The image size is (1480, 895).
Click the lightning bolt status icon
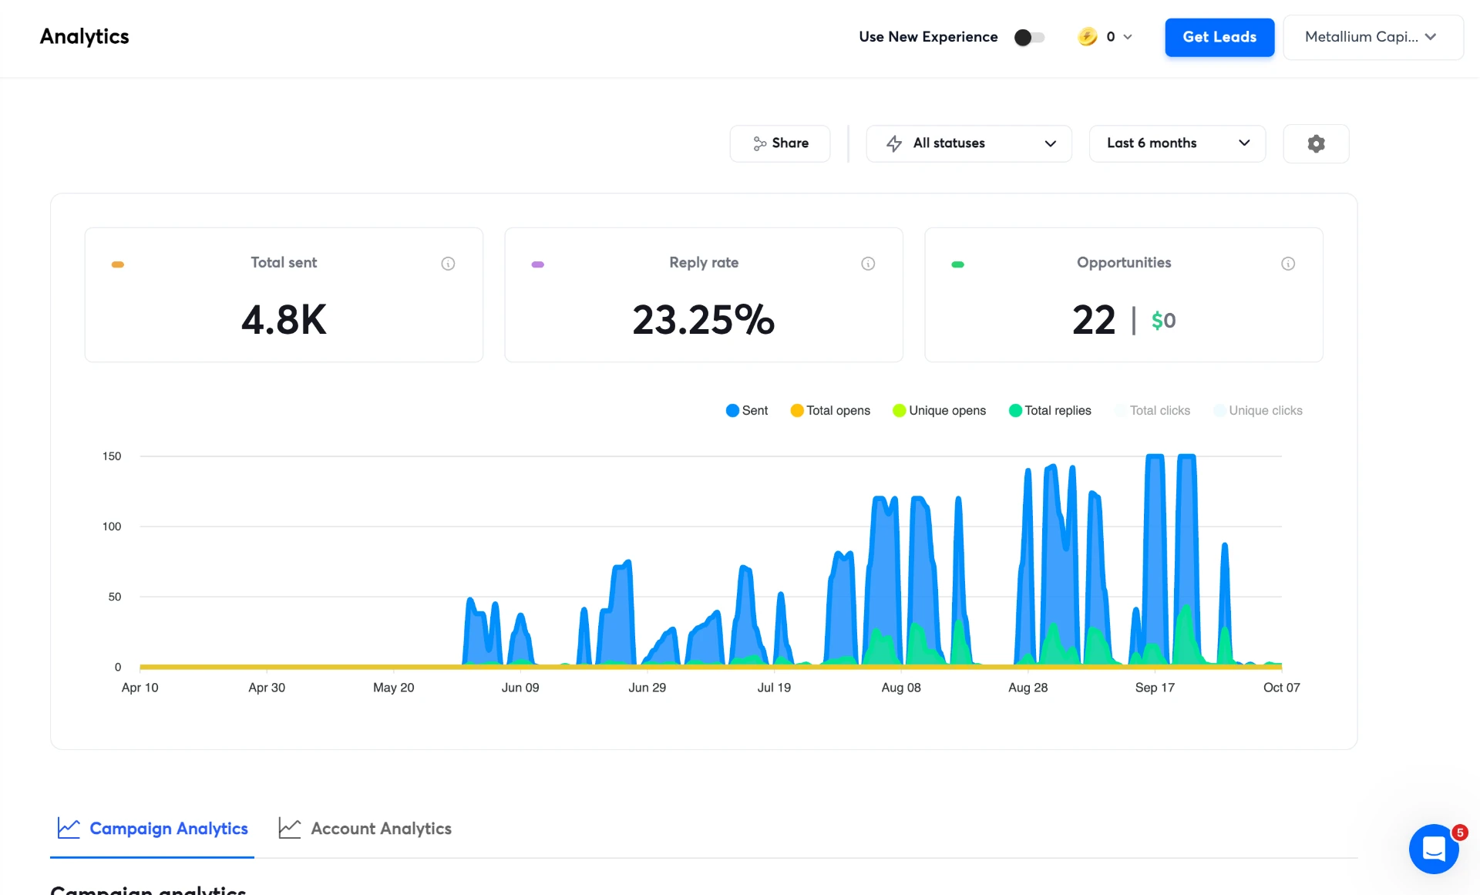point(894,143)
